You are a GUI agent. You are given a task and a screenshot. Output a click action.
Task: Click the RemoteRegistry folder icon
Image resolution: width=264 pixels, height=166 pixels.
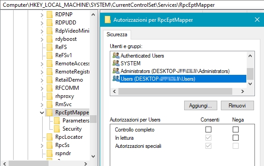49,72
